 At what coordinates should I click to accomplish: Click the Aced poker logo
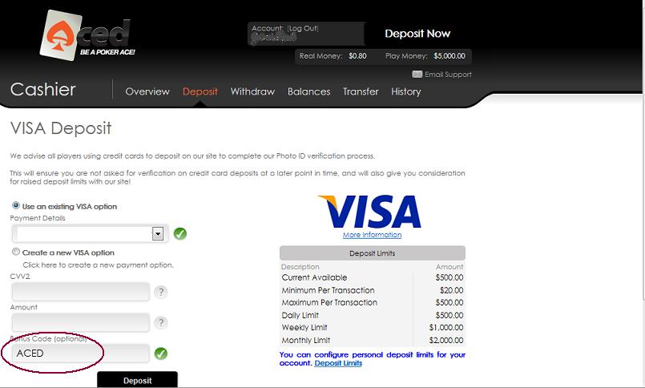[x=87, y=34]
